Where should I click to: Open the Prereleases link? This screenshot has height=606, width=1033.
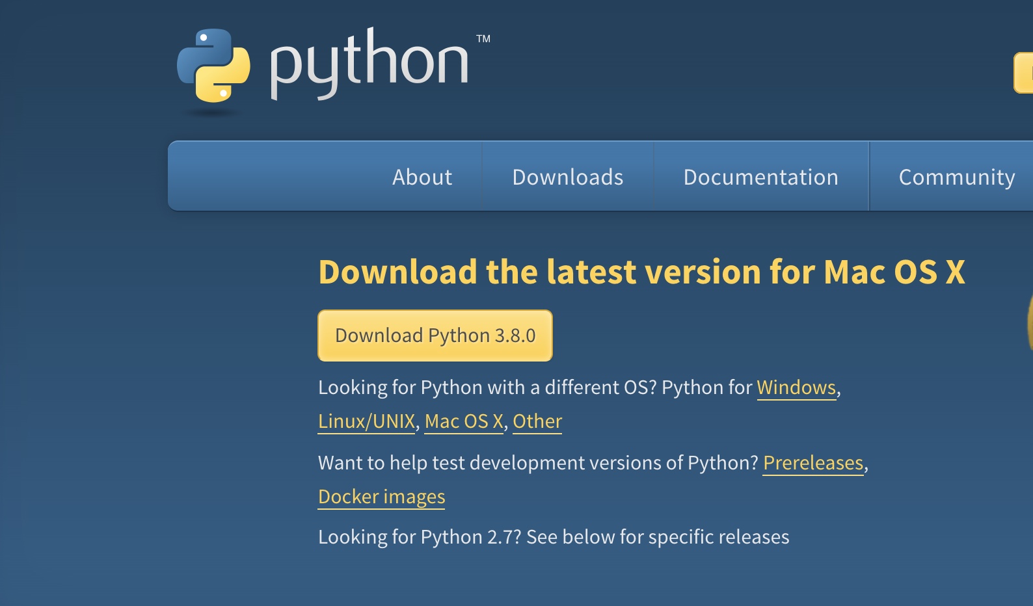813,463
